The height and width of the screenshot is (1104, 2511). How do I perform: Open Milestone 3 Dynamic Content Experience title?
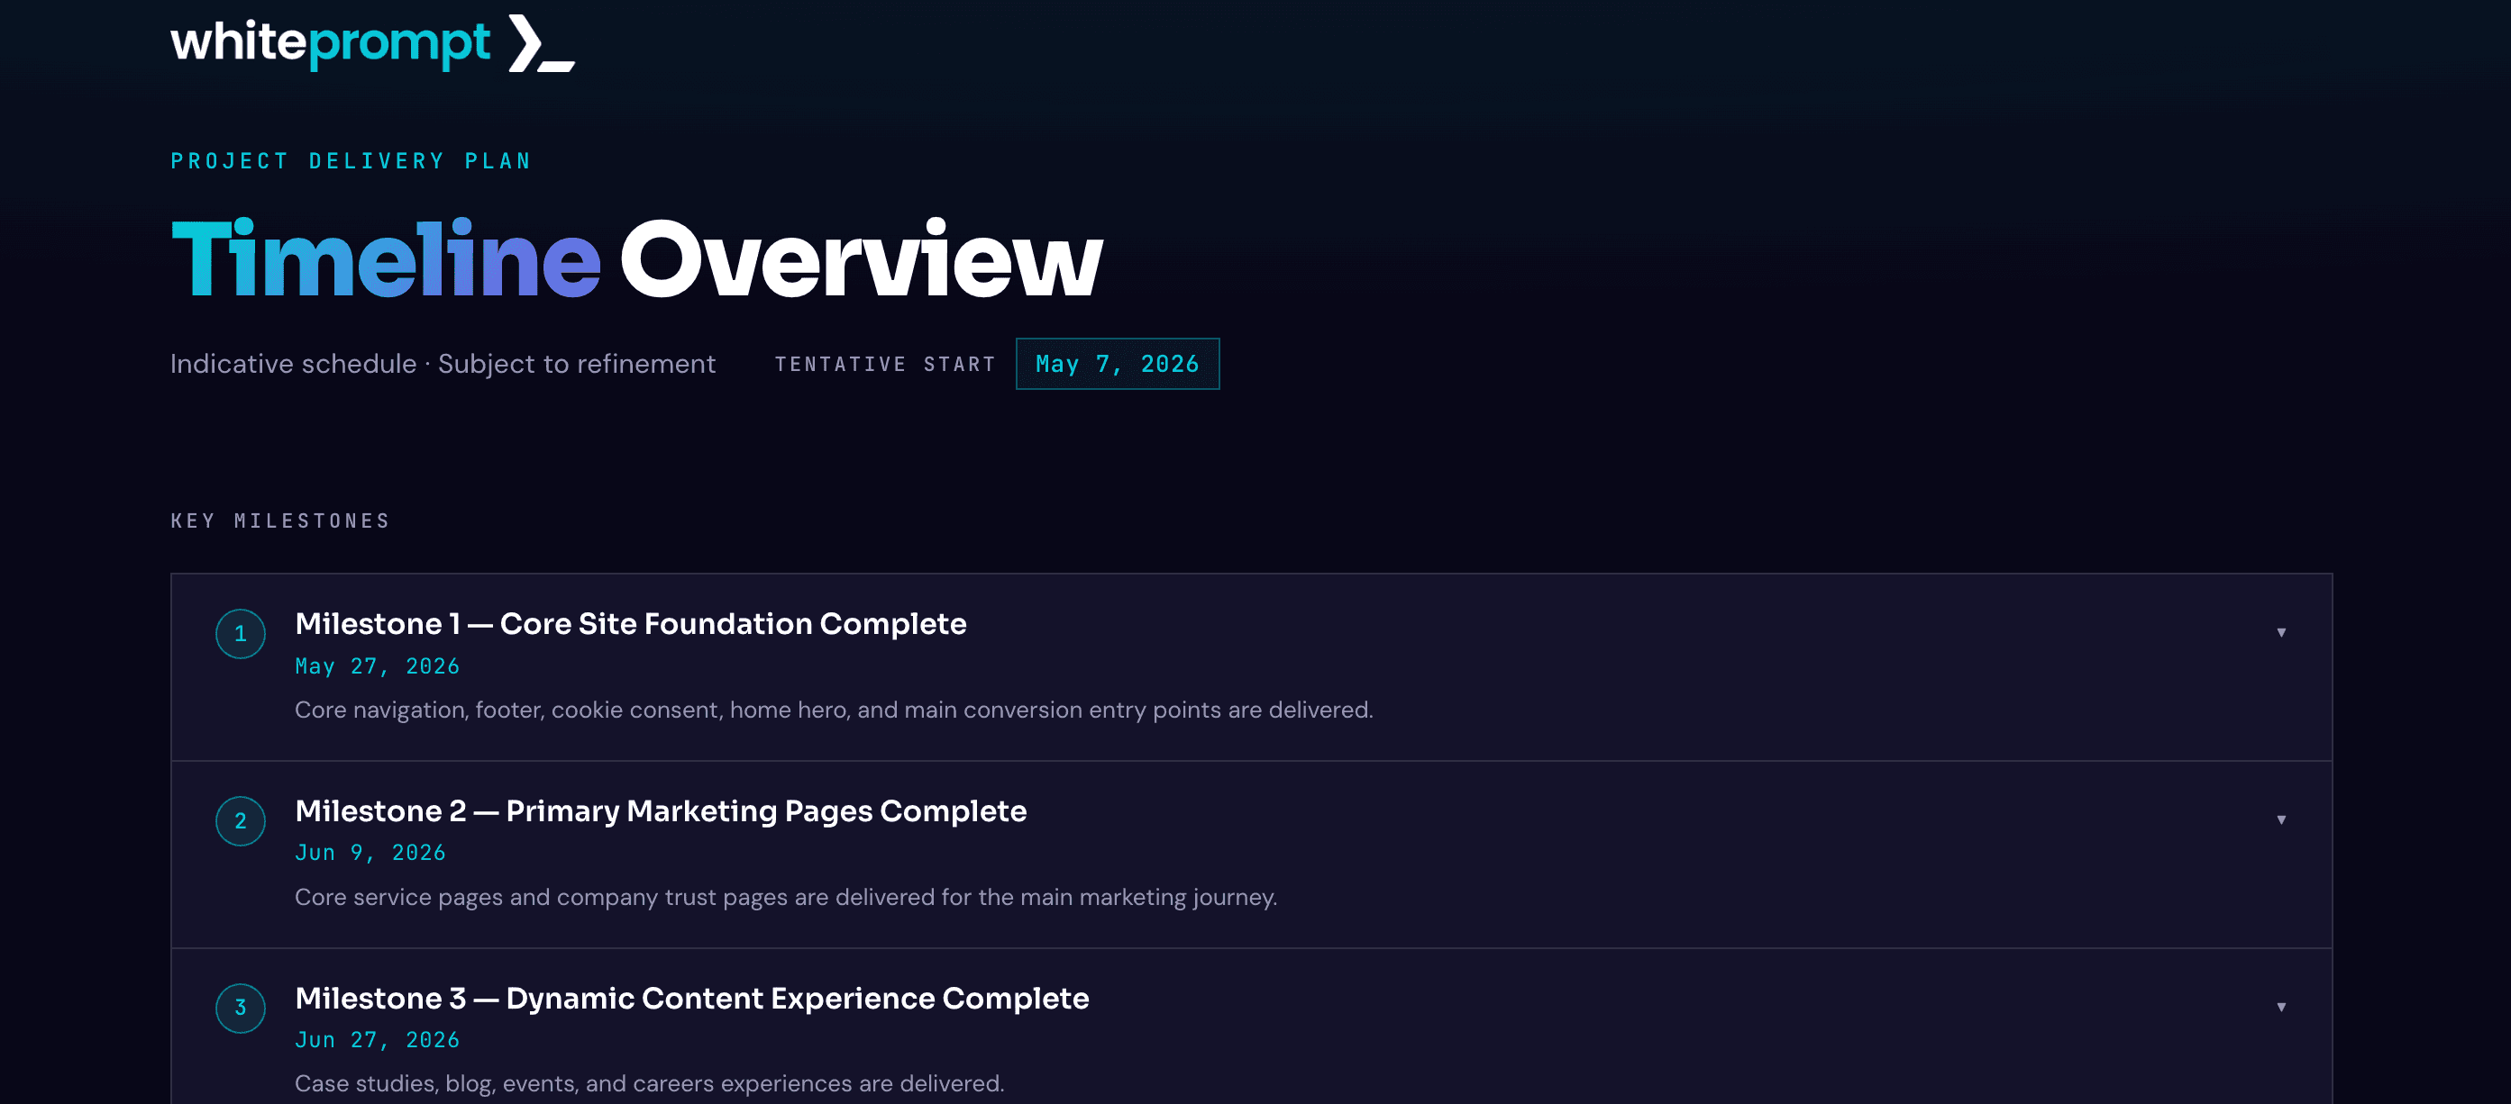click(x=692, y=998)
